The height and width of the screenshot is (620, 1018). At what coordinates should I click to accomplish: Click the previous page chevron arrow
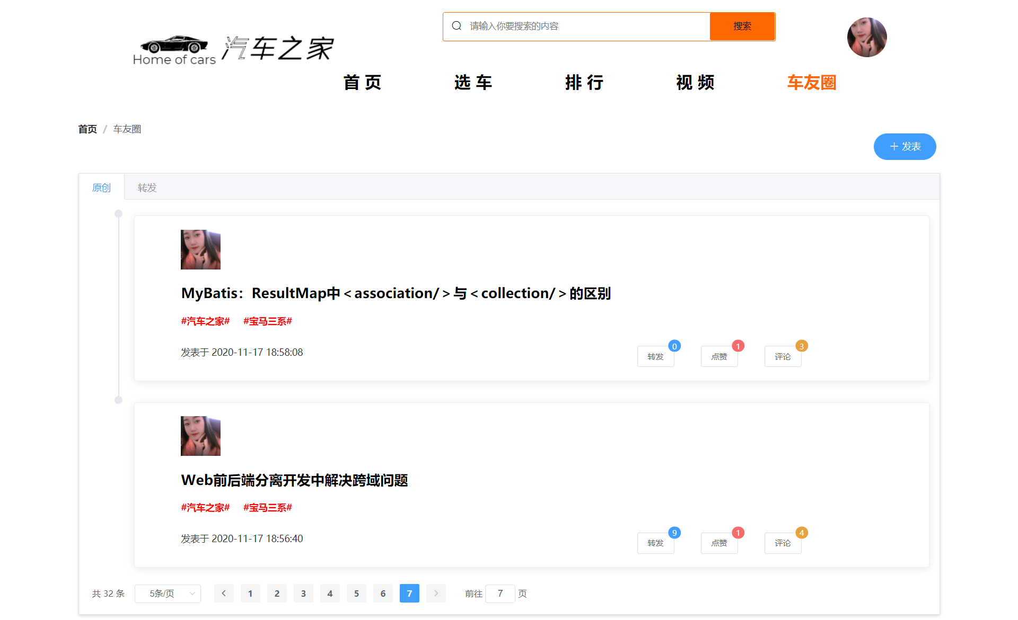(224, 594)
